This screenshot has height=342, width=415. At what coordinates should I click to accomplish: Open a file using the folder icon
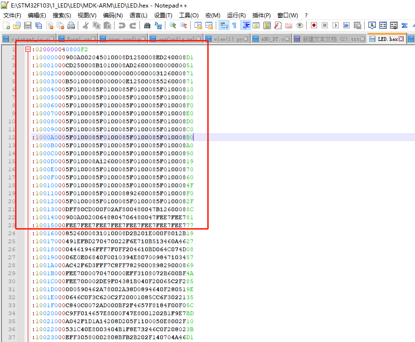point(17,25)
